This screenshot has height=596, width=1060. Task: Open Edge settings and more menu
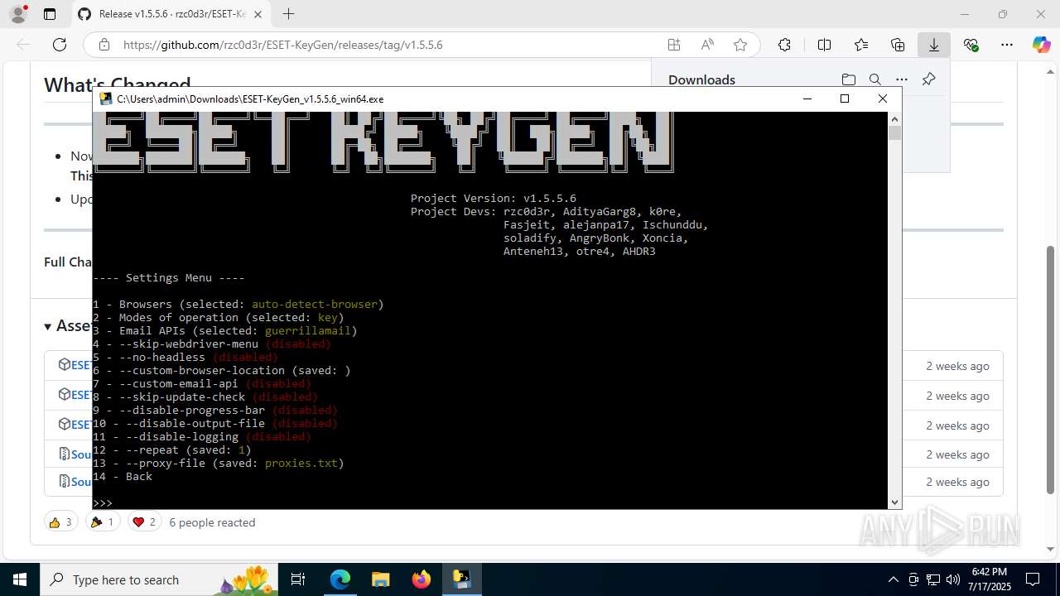[x=1007, y=45]
